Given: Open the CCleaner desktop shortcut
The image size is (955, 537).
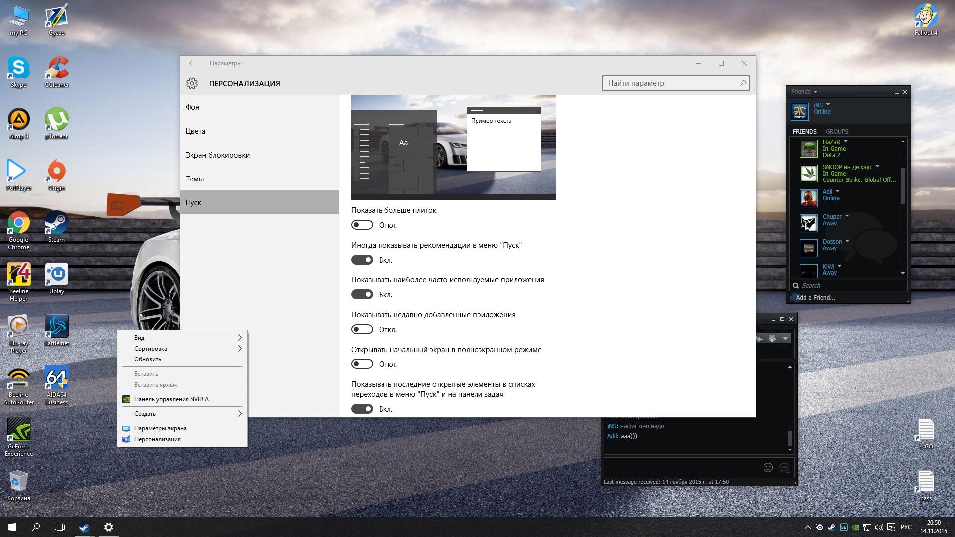Looking at the screenshot, I should (56, 69).
